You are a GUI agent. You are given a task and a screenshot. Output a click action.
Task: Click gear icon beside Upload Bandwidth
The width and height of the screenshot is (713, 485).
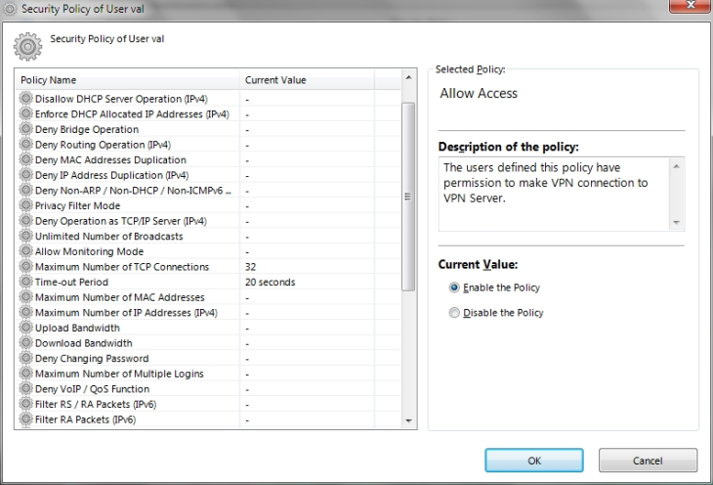click(26, 328)
